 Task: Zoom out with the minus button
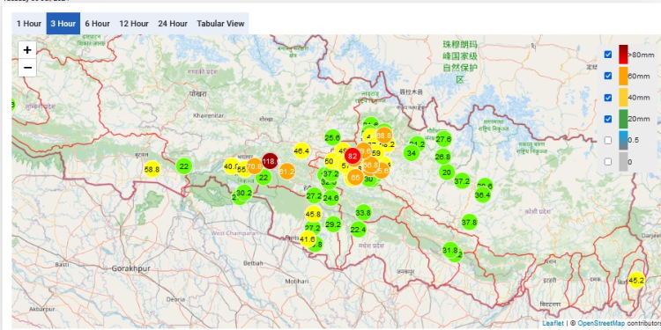coord(27,68)
